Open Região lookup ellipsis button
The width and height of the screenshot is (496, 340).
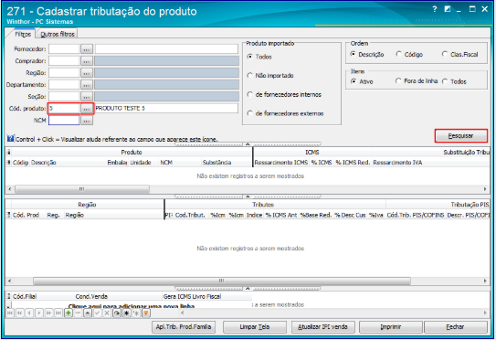(x=87, y=73)
